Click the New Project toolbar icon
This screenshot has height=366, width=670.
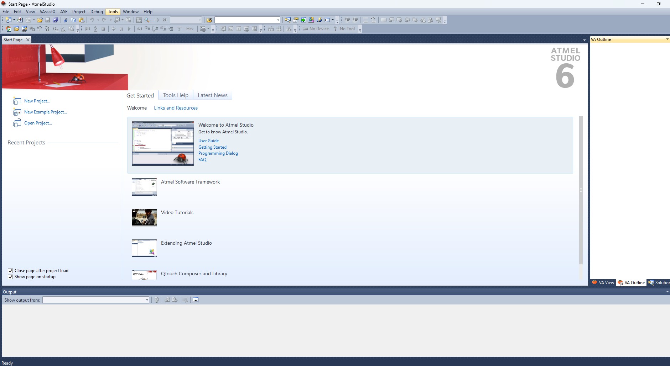pos(8,20)
